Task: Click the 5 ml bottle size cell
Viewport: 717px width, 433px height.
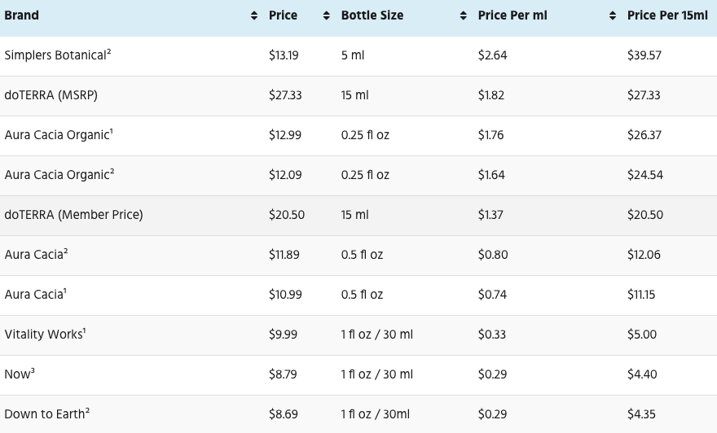Action: coord(353,55)
